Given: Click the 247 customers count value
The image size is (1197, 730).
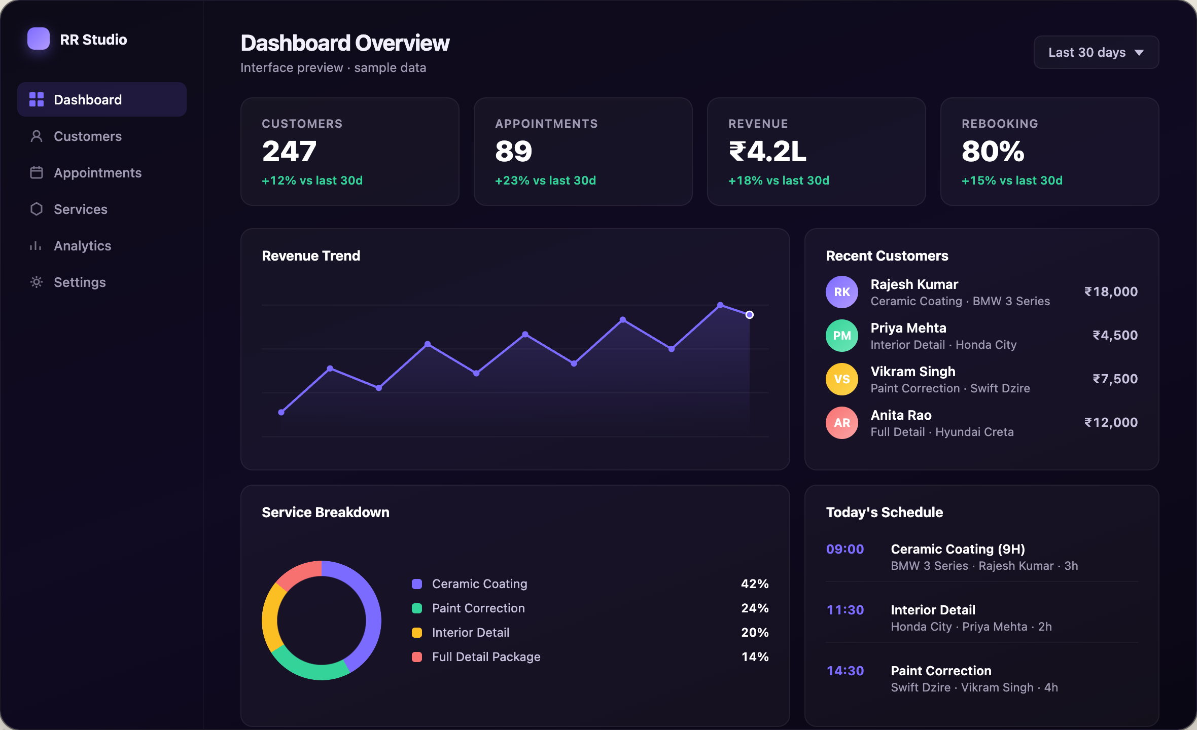Looking at the screenshot, I should pos(289,151).
